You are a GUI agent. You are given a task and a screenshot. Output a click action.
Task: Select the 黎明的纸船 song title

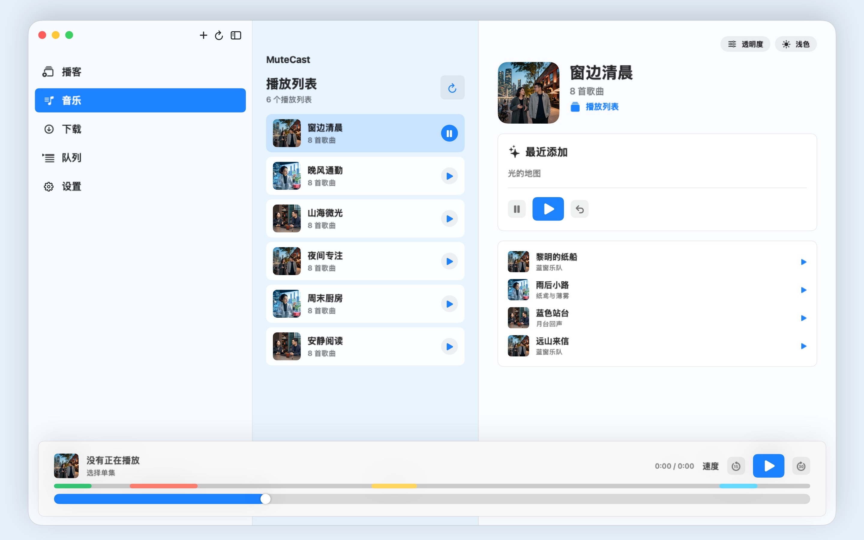tap(556, 257)
